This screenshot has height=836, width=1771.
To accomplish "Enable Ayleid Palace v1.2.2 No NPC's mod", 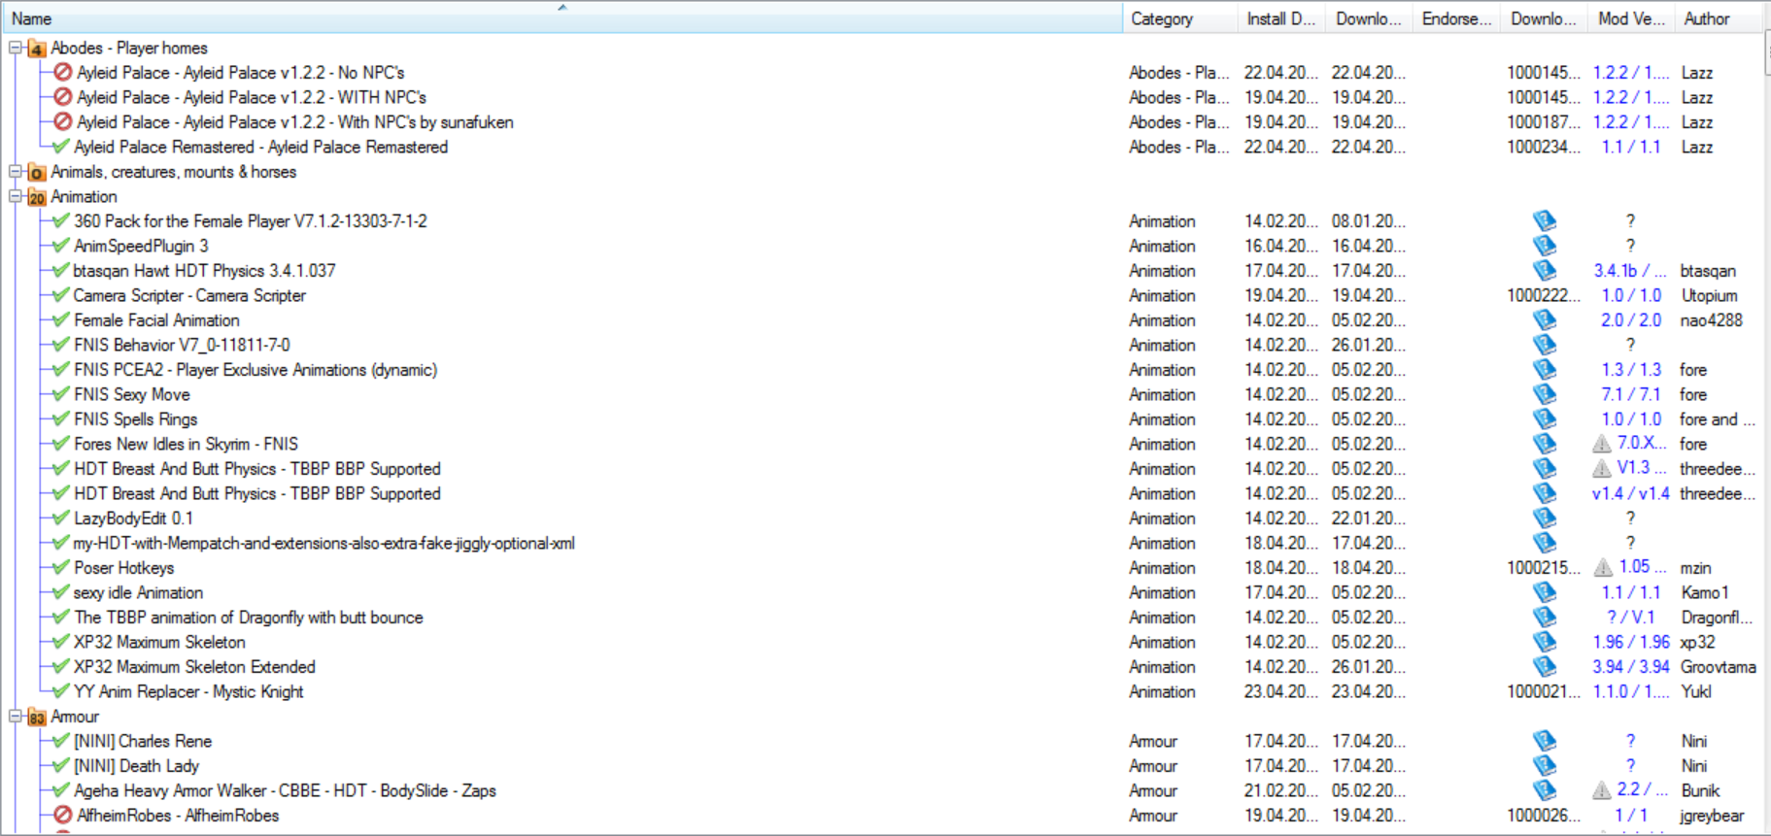I will coord(63,73).
